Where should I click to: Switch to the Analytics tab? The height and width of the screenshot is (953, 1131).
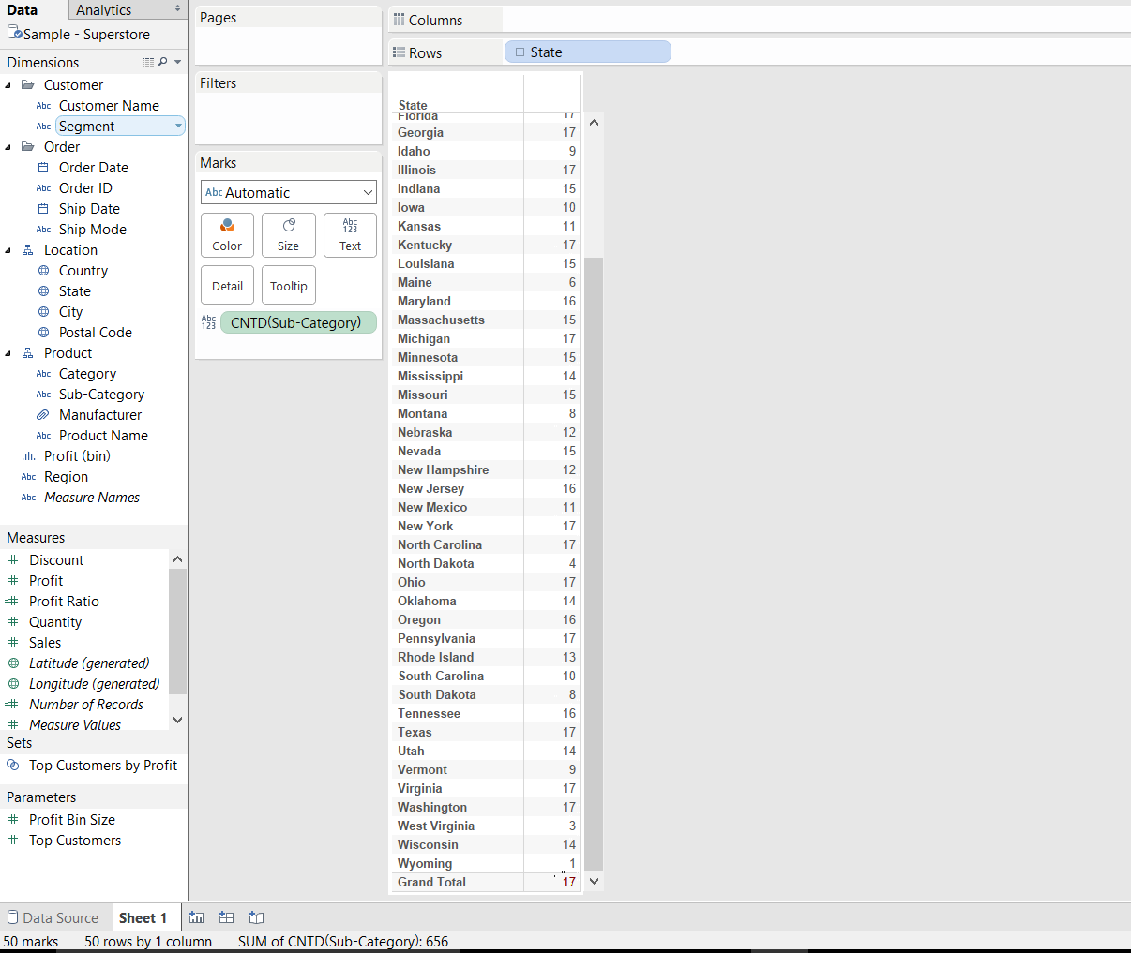[104, 9]
